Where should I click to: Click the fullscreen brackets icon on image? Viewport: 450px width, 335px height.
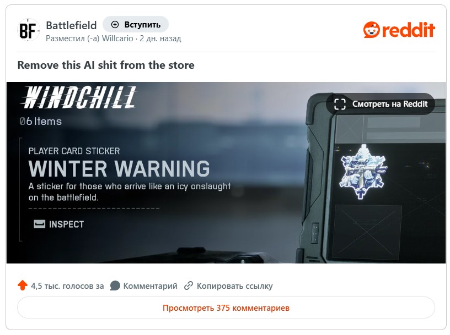pos(340,104)
